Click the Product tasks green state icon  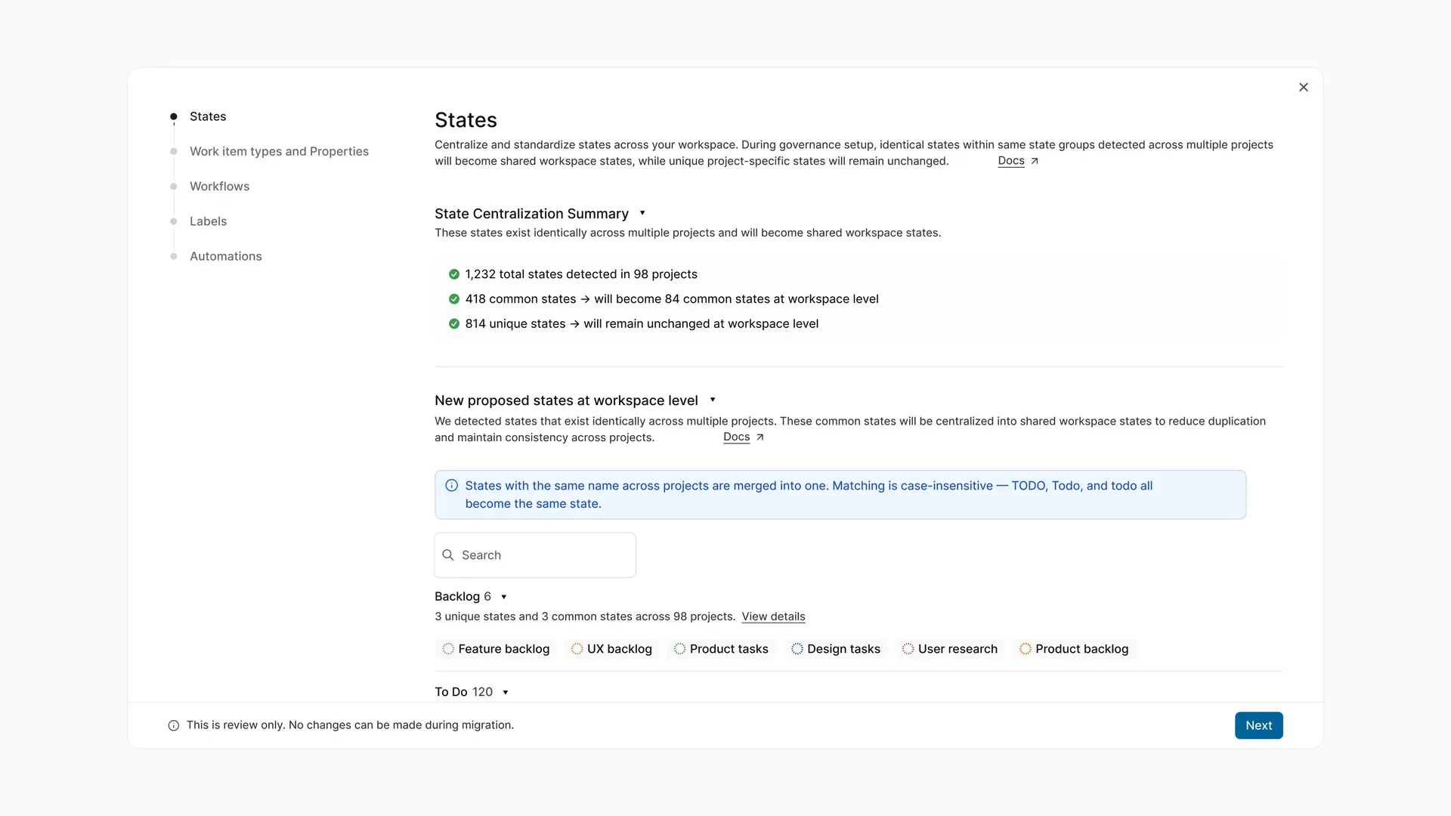click(679, 649)
